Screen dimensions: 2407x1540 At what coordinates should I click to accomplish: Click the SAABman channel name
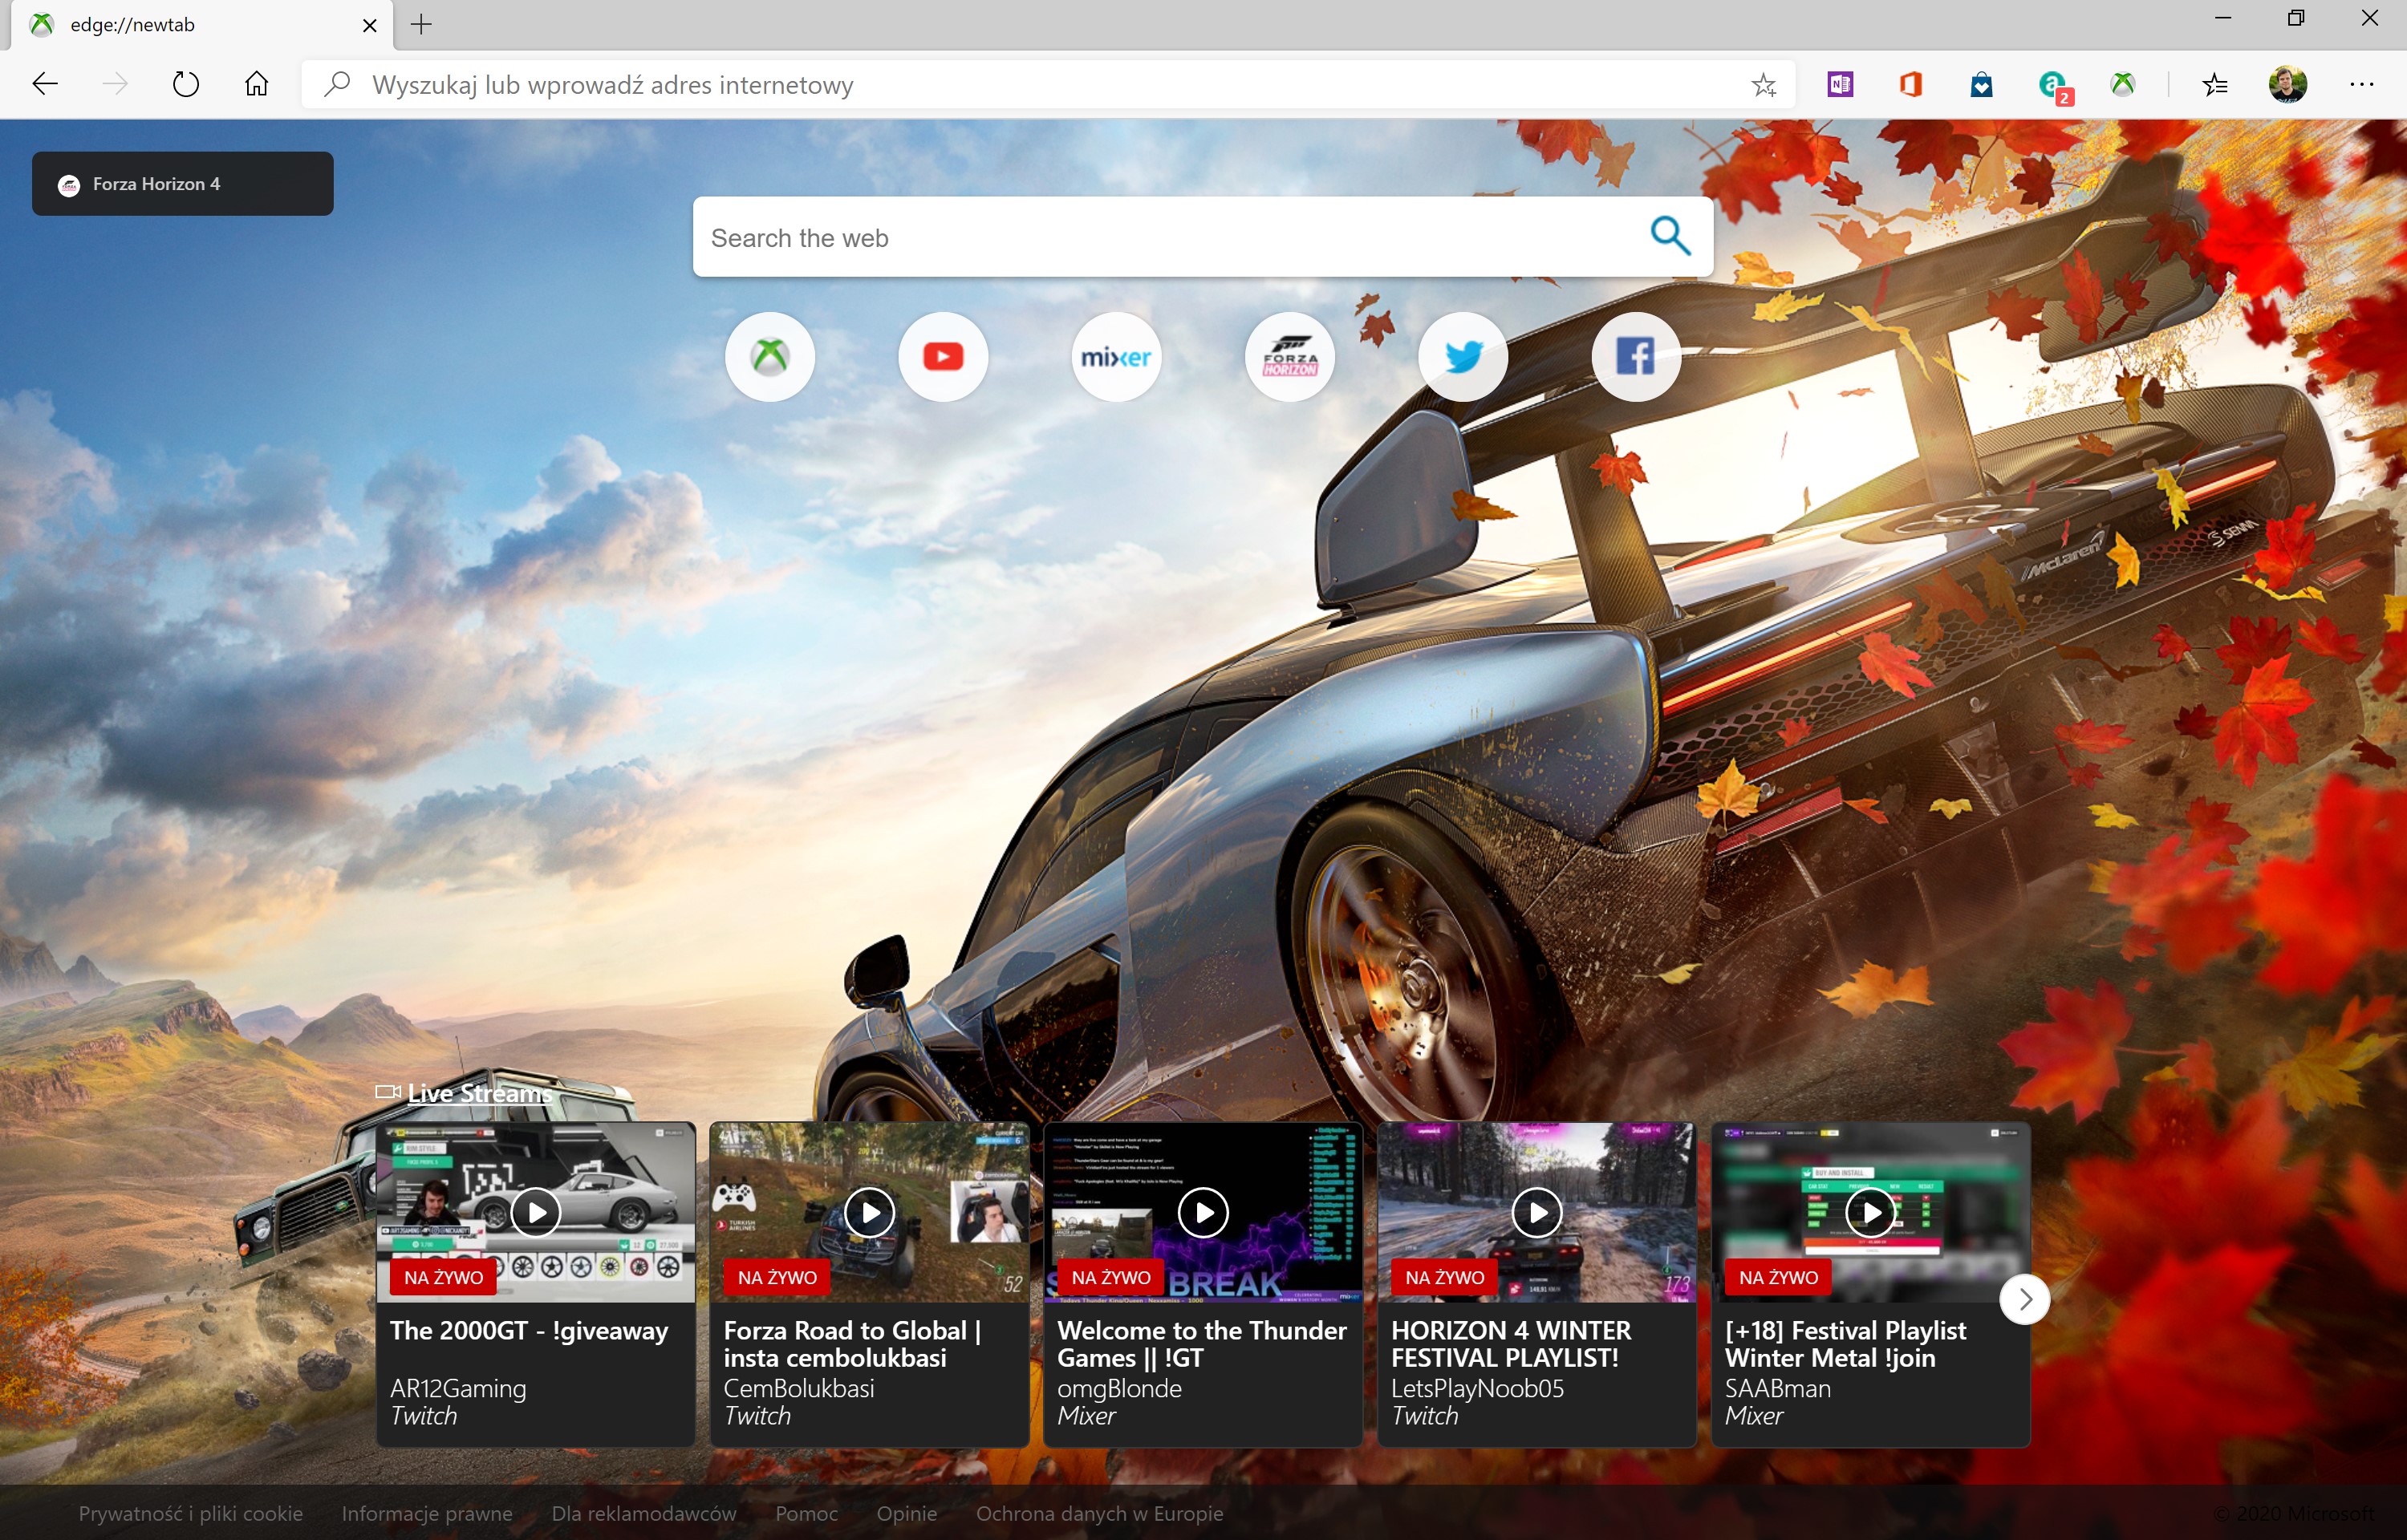[1778, 1389]
